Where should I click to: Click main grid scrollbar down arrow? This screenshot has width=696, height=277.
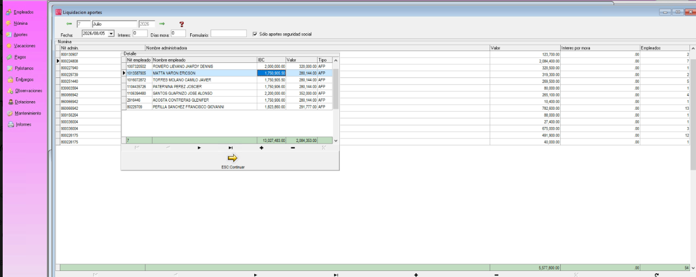(693, 267)
